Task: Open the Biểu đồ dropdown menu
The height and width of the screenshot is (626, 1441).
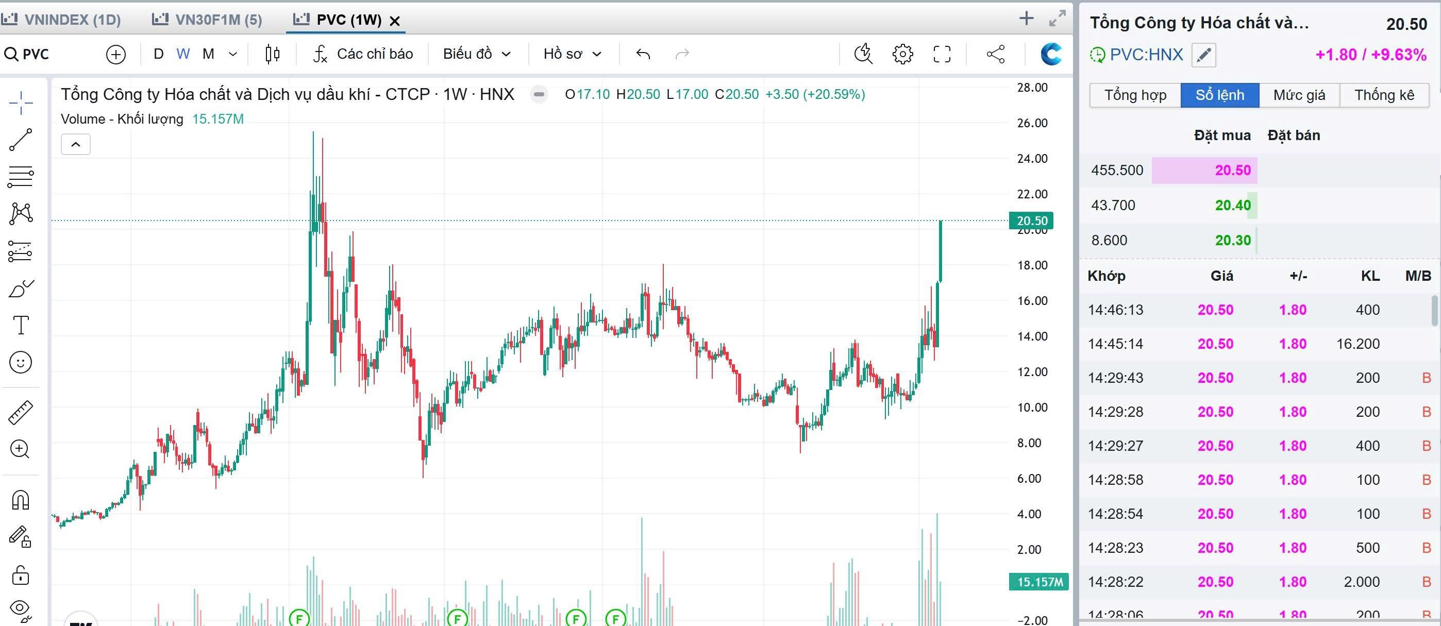Action: click(477, 54)
